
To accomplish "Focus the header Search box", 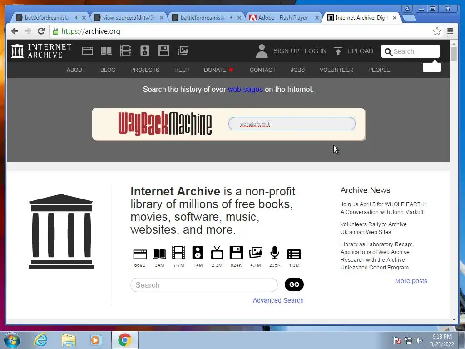I will (x=411, y=51).
